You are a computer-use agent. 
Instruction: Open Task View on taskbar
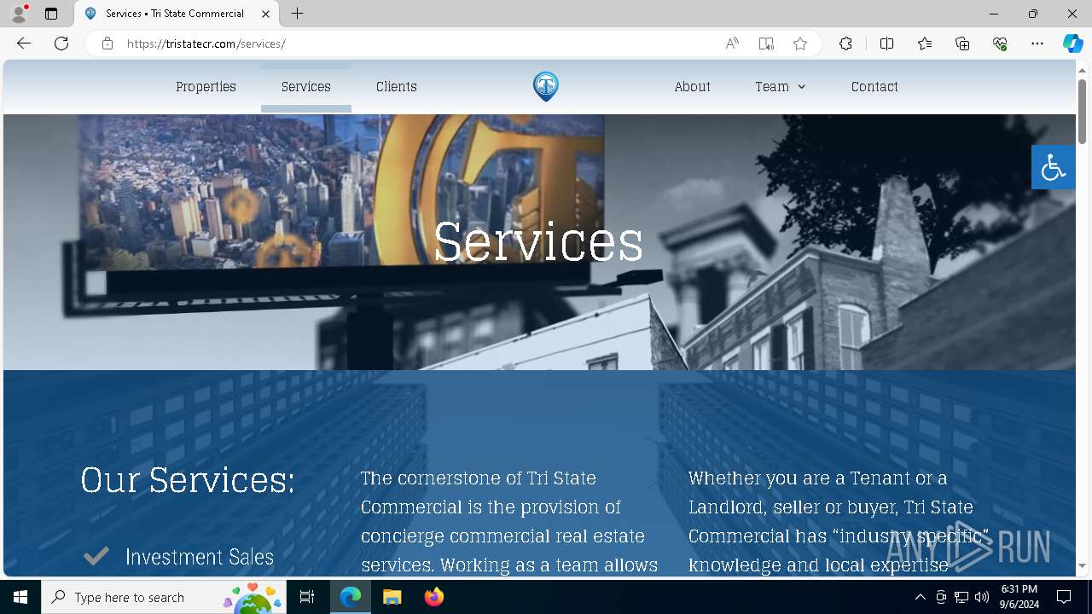pyautogui.click(x=307, y=597)
